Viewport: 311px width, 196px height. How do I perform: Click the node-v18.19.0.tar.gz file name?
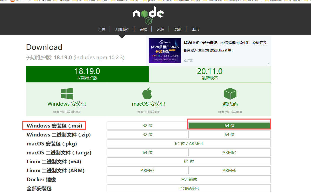coord(230,112)
